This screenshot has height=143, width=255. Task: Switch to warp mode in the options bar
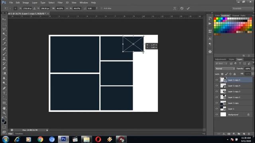pyautogui.click(x=175, y=8)
